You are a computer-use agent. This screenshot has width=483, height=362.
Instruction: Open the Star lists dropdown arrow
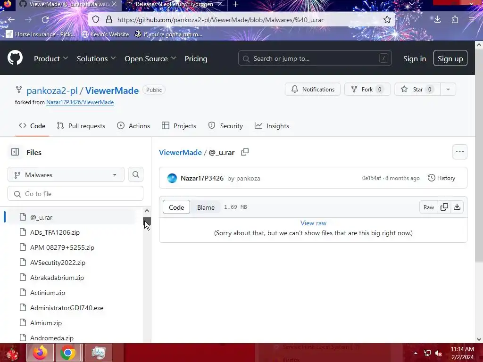[x=448, y=89]
